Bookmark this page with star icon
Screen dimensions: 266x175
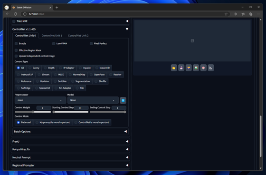[226, 14]
